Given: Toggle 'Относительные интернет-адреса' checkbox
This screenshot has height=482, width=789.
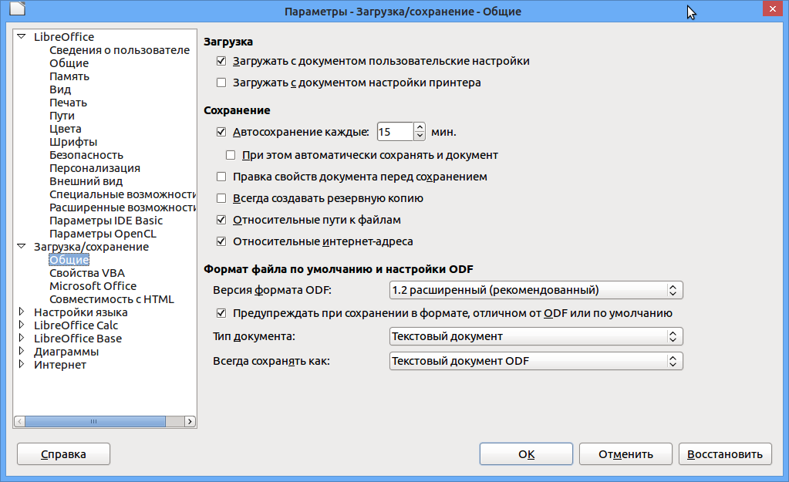Looking at the screenshot, I should pos(221,241).
